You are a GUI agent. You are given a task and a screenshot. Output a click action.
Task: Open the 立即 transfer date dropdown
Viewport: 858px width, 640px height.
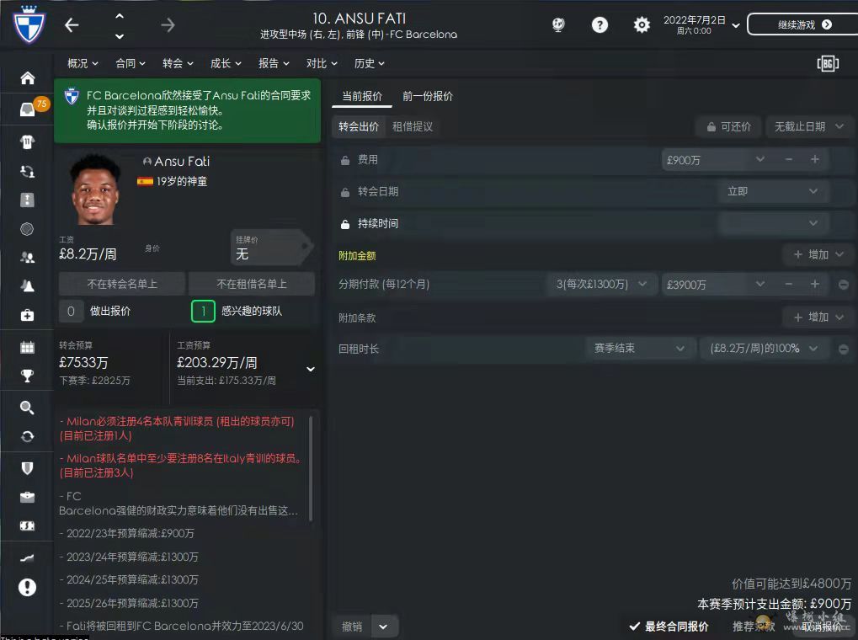pyautogui.click(x=773, y=192)
